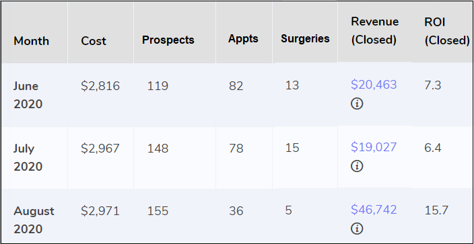Click the $2,816 cost value

pyautogui.click(x=100, y=86)
